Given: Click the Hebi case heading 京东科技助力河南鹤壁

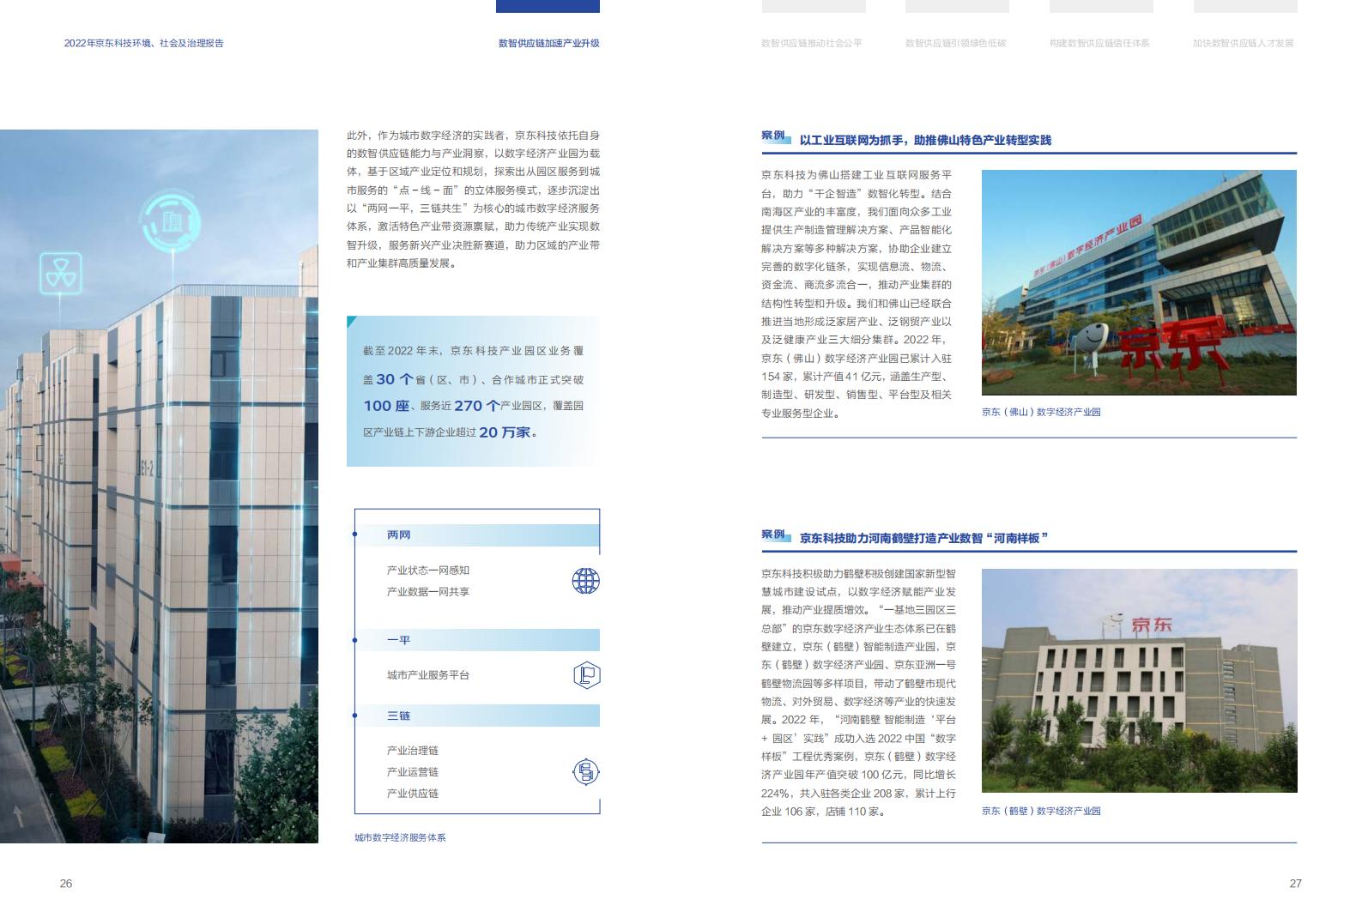Looking at the screenshot, I should pos(924,538).
